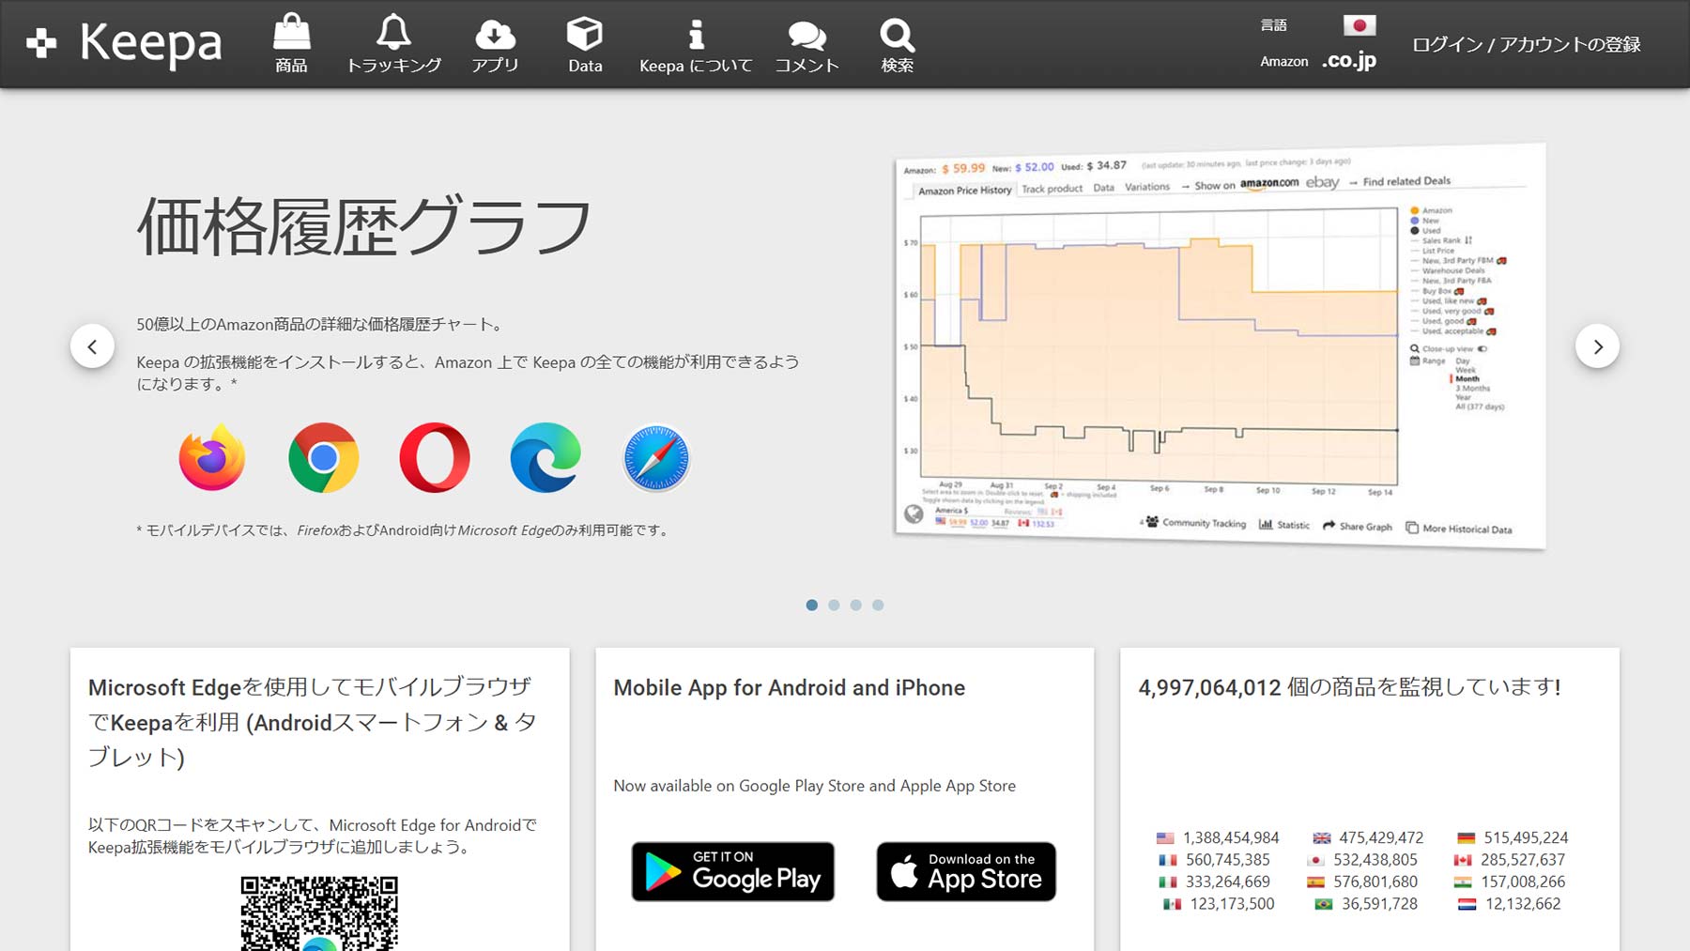Image resolution: width=1690 pixels, height=951 pixels.
Task: Click the price history graph image
Action: [x=1220, y=346]
